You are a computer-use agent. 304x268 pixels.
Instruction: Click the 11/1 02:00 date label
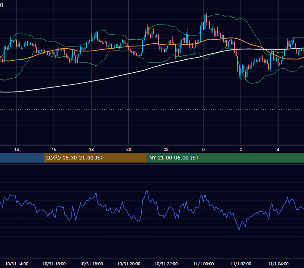[241, 264]
